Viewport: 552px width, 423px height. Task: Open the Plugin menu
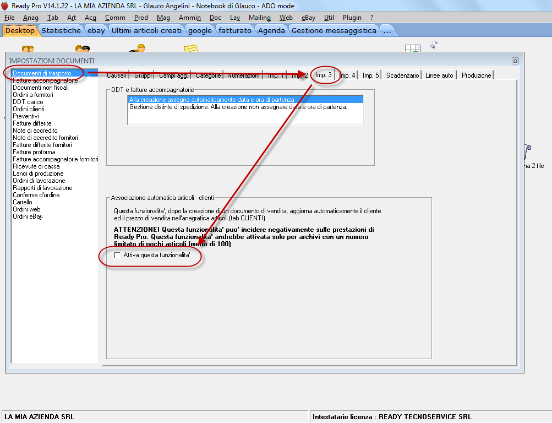[352, 18]
